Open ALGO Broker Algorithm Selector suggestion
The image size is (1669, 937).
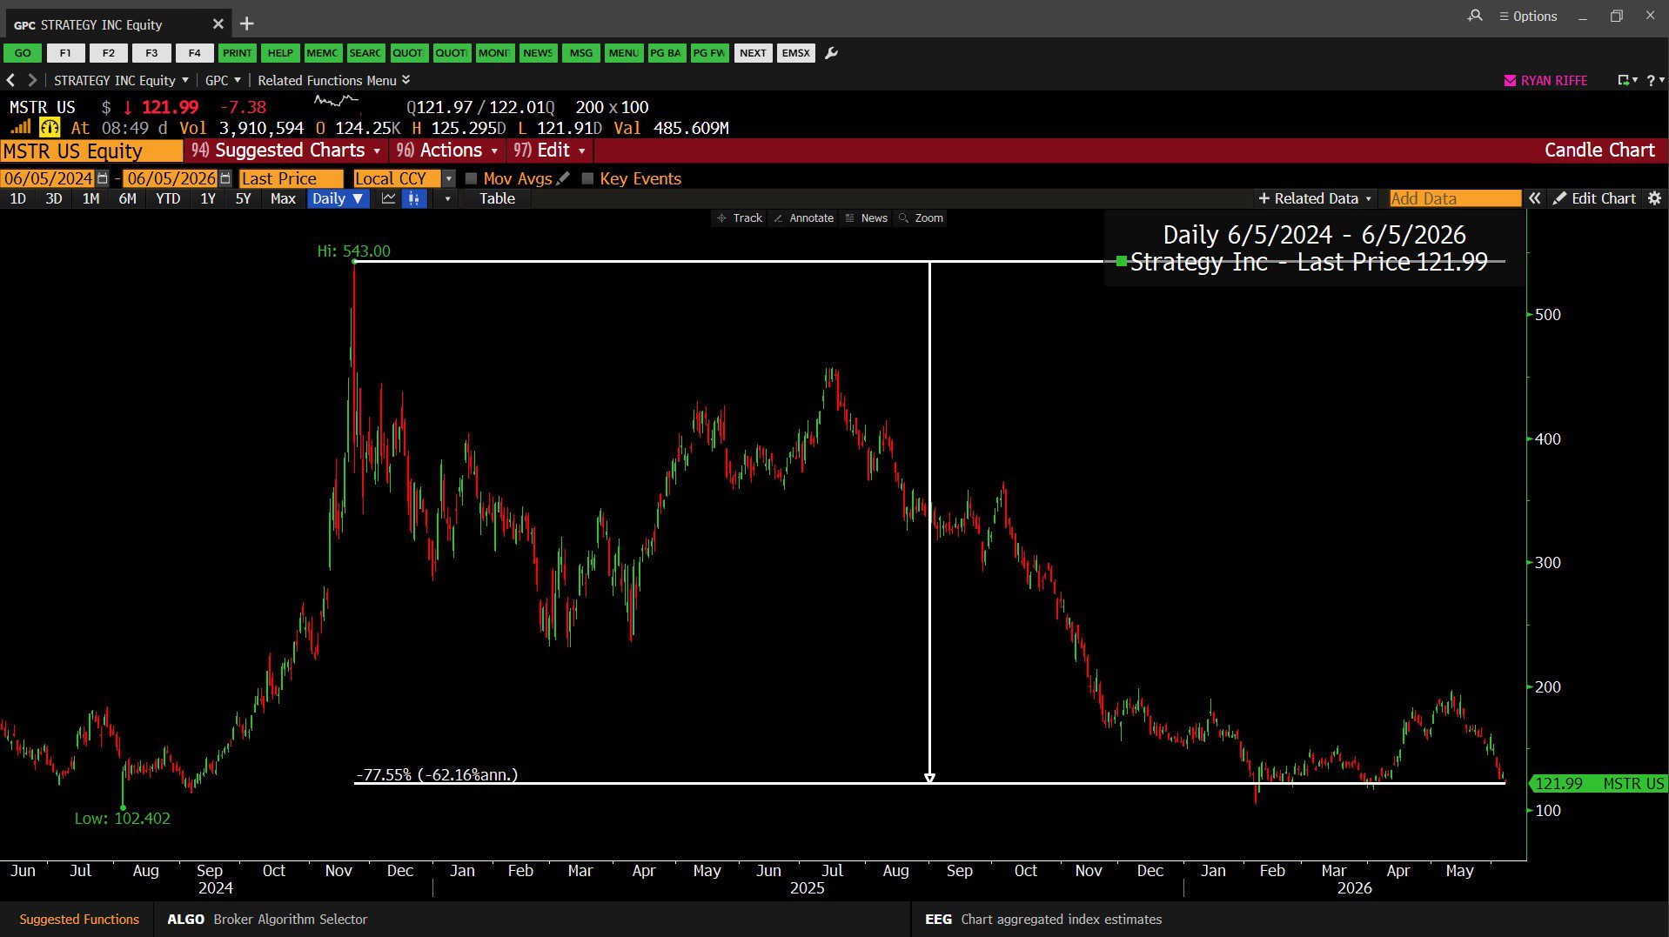click(267, 919)
